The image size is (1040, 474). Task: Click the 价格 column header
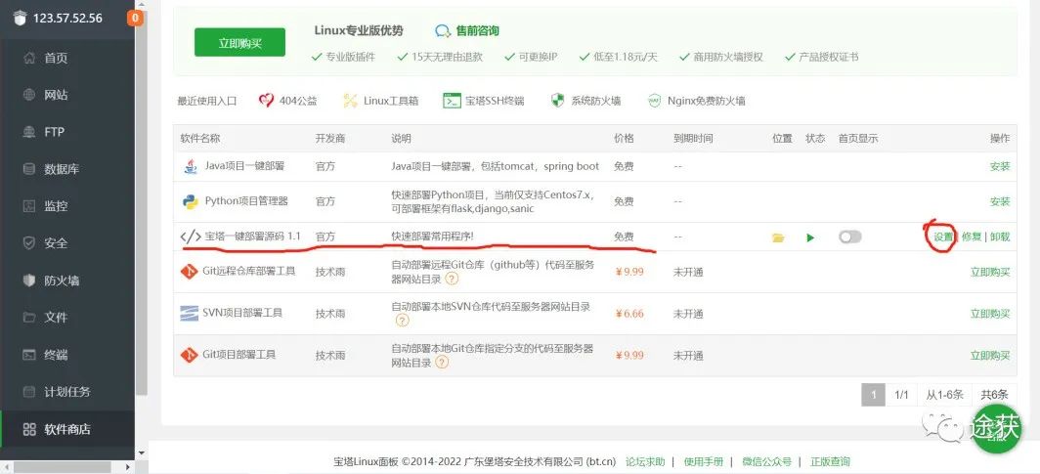click(625, 139)
